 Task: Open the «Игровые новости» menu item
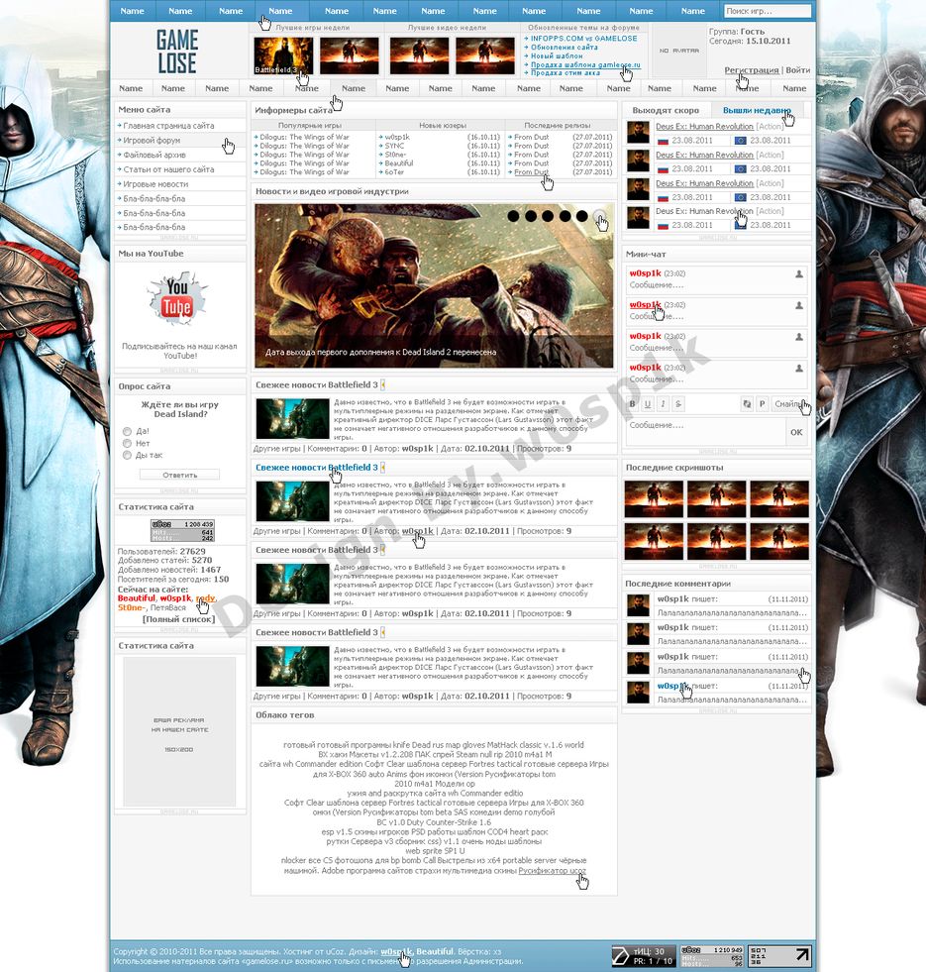[155, 184]
